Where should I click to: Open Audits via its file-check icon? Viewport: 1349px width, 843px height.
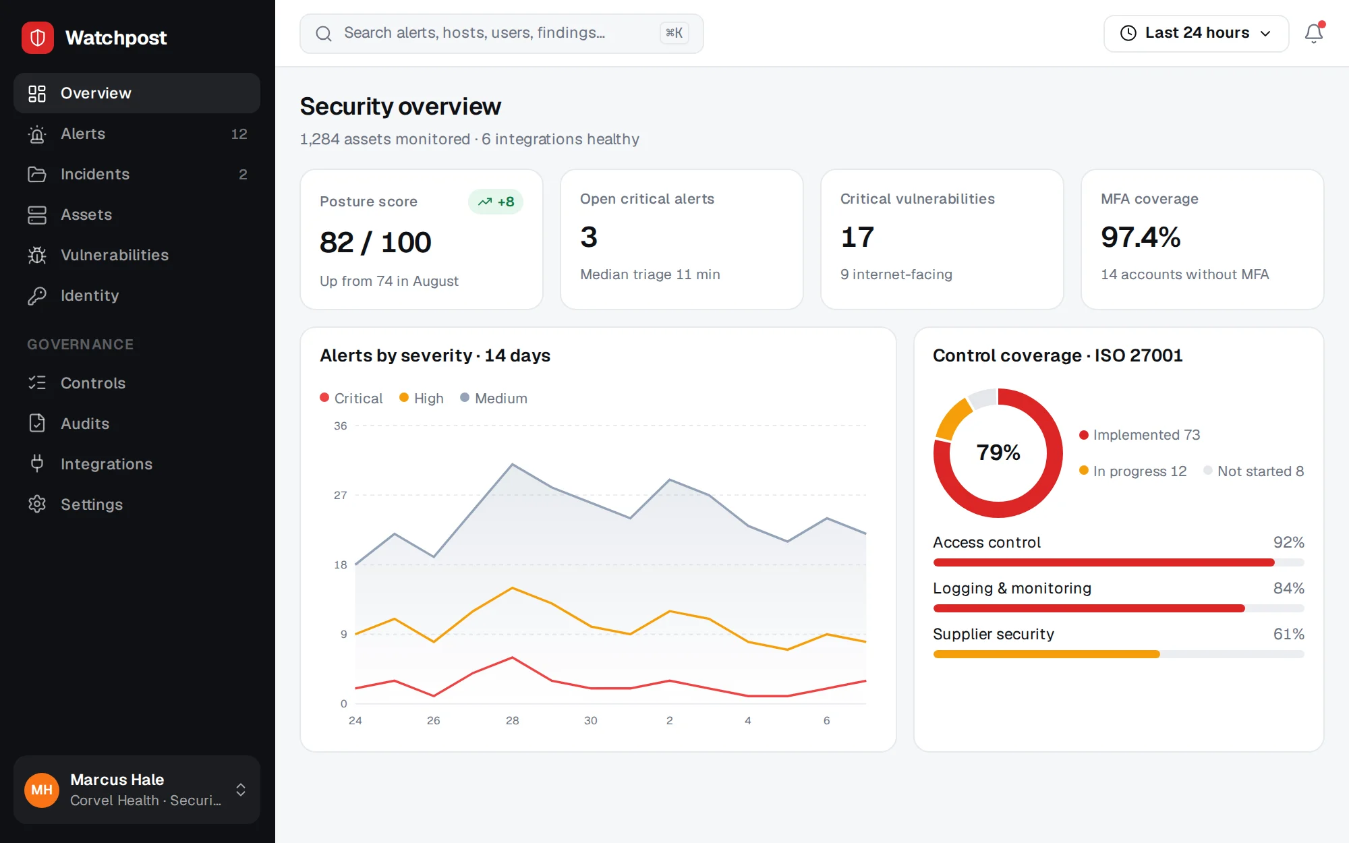tap(37, 424)
